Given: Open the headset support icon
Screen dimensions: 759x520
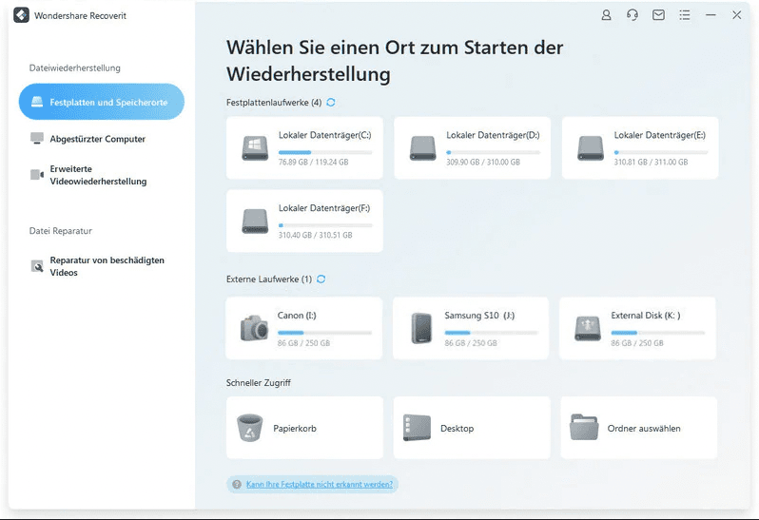Looking at the screenshot, I should 632,15.
